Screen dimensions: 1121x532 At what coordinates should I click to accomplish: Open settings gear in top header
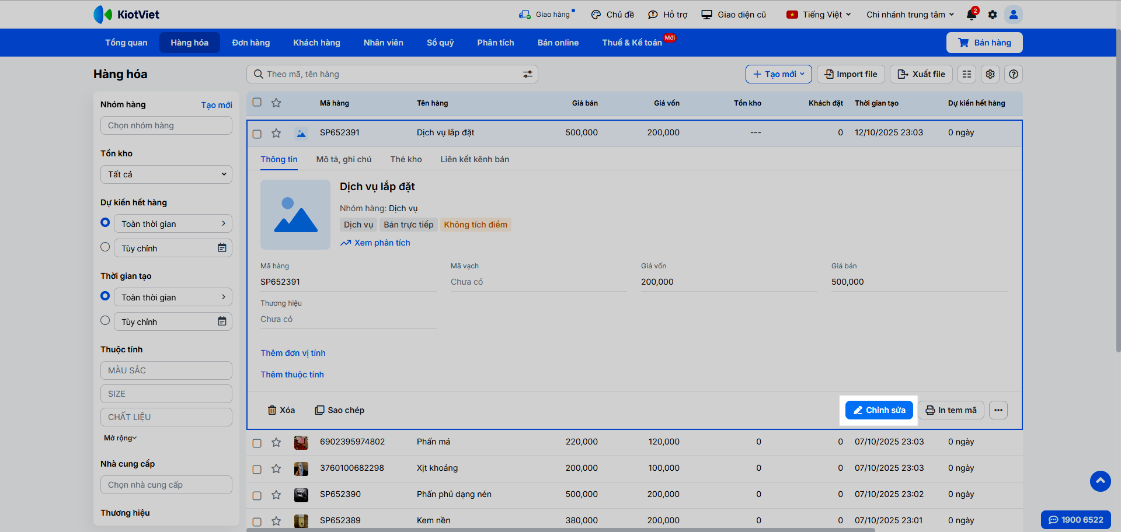[x=993, y=15]
